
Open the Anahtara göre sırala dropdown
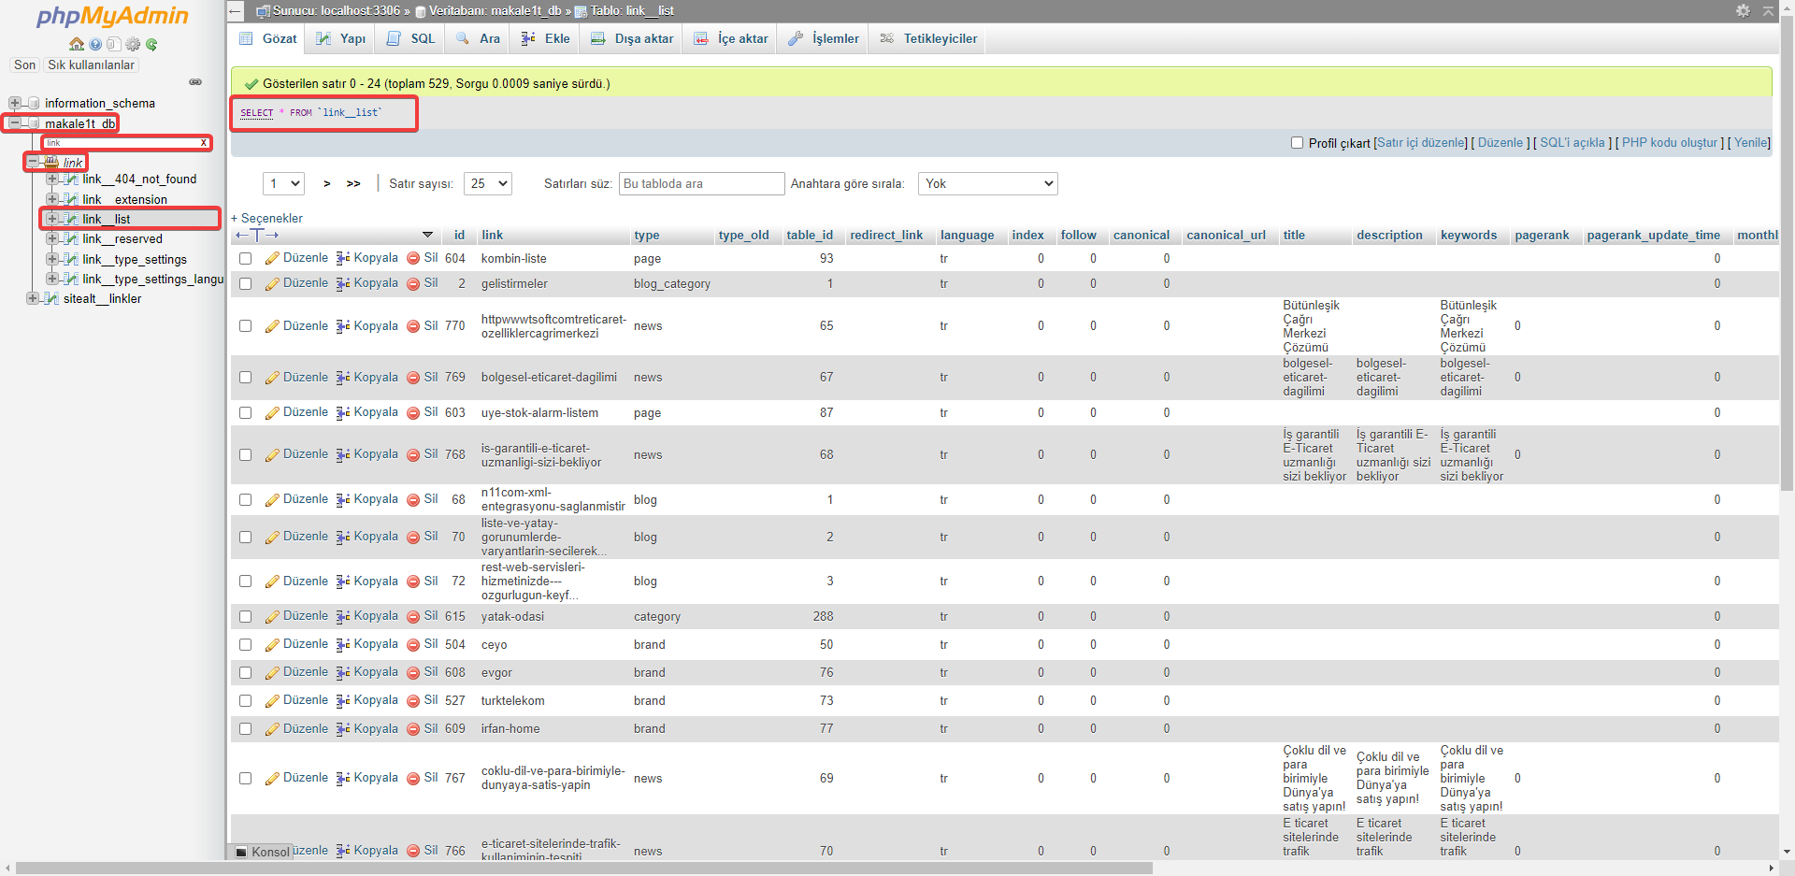tap(987, 184)
